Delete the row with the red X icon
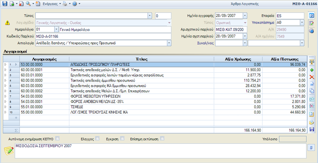The height and width of the screenshot is (163, 318). pyautogui.click(x=311, y=77)
